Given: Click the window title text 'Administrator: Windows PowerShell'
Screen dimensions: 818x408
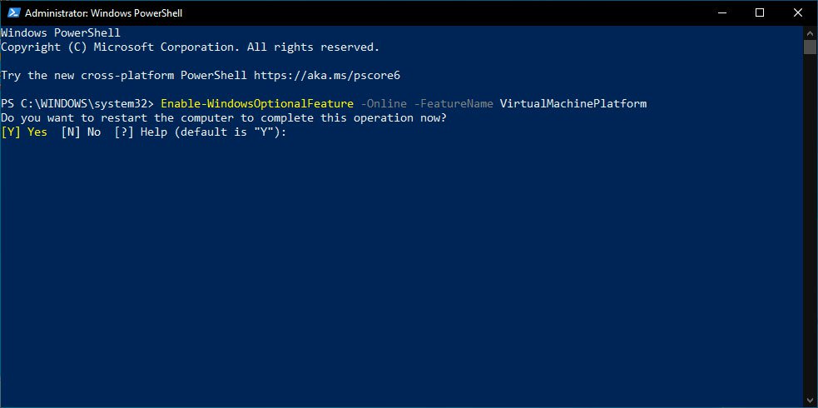Looking at the screenshot, I should pyautogui.click(x=104, y=13).
